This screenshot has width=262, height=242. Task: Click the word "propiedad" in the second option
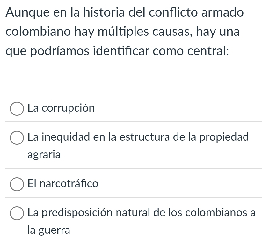coord(224,137)
